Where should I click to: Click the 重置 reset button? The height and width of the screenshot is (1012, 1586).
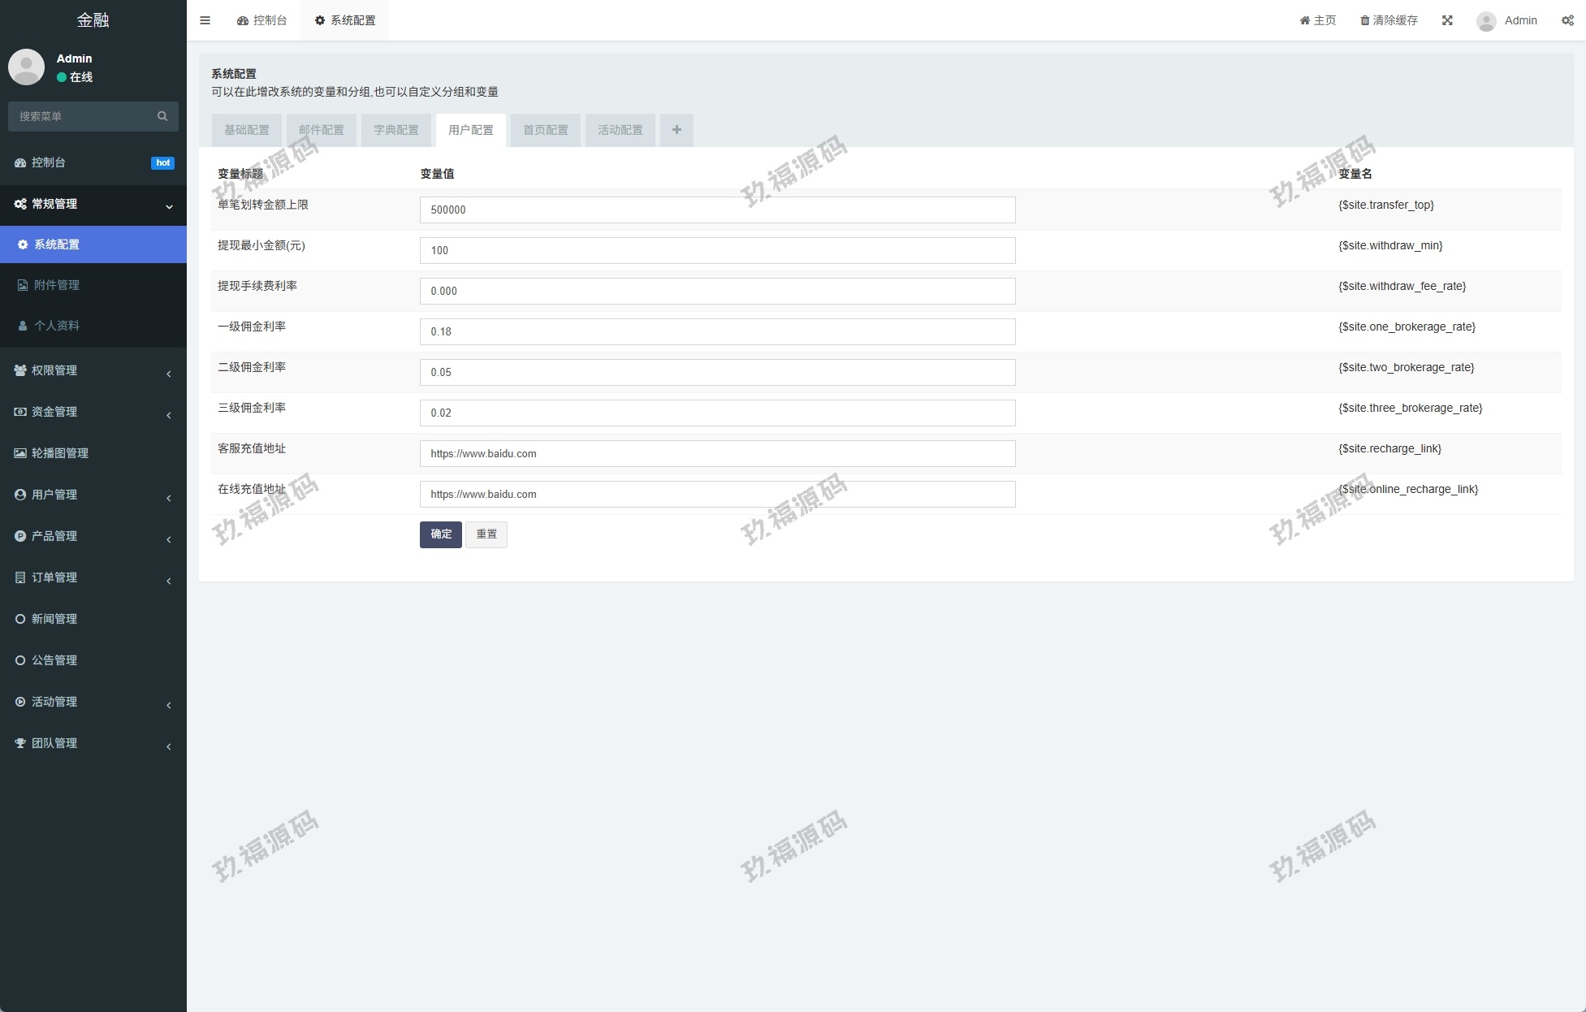486,534
